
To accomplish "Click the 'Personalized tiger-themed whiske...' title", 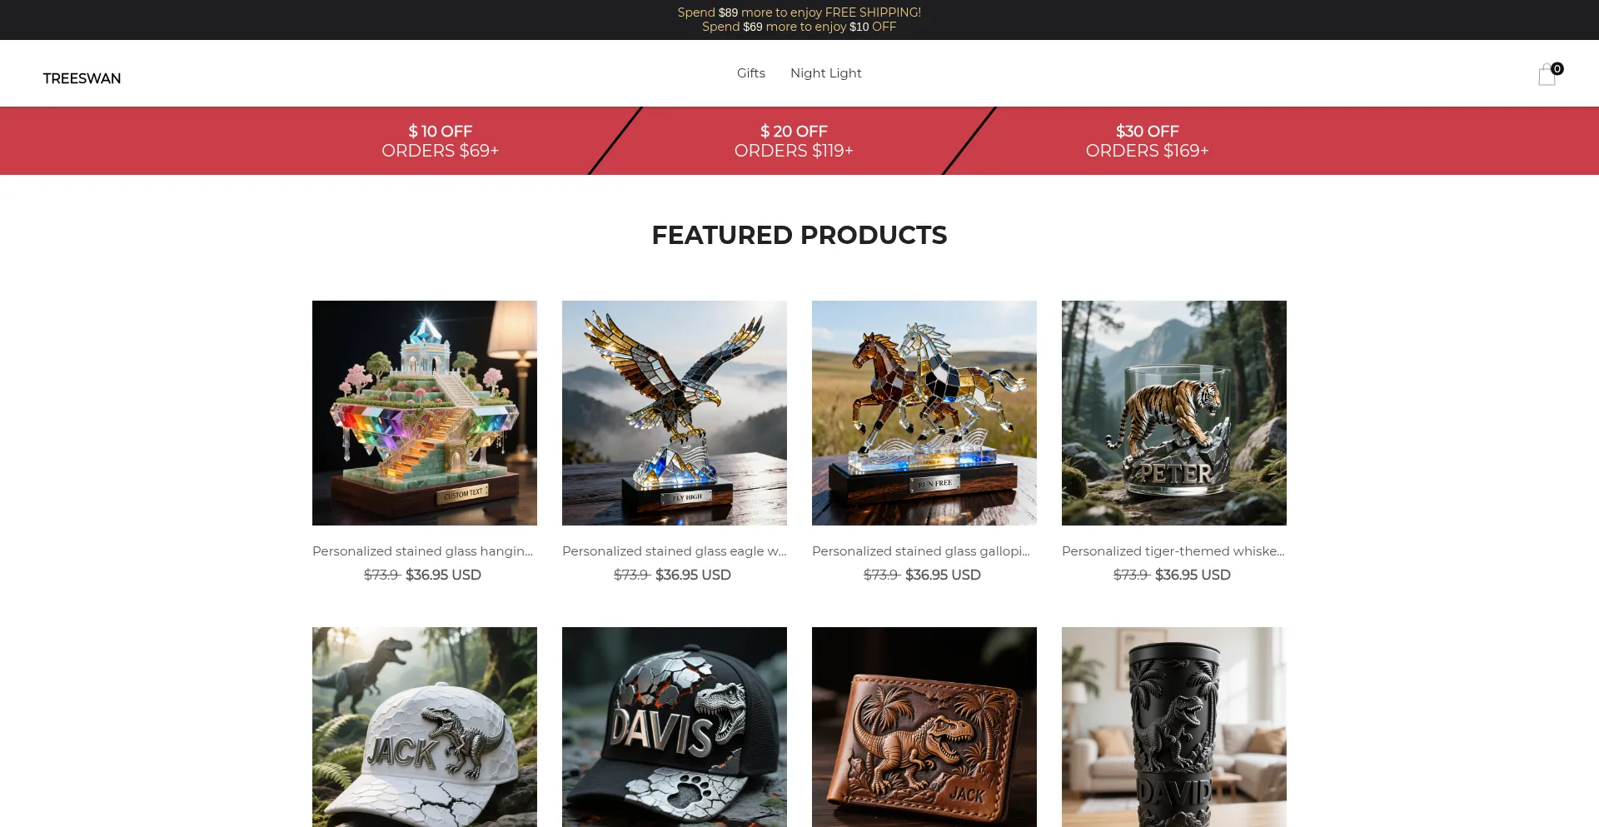I will point(1173,551).
